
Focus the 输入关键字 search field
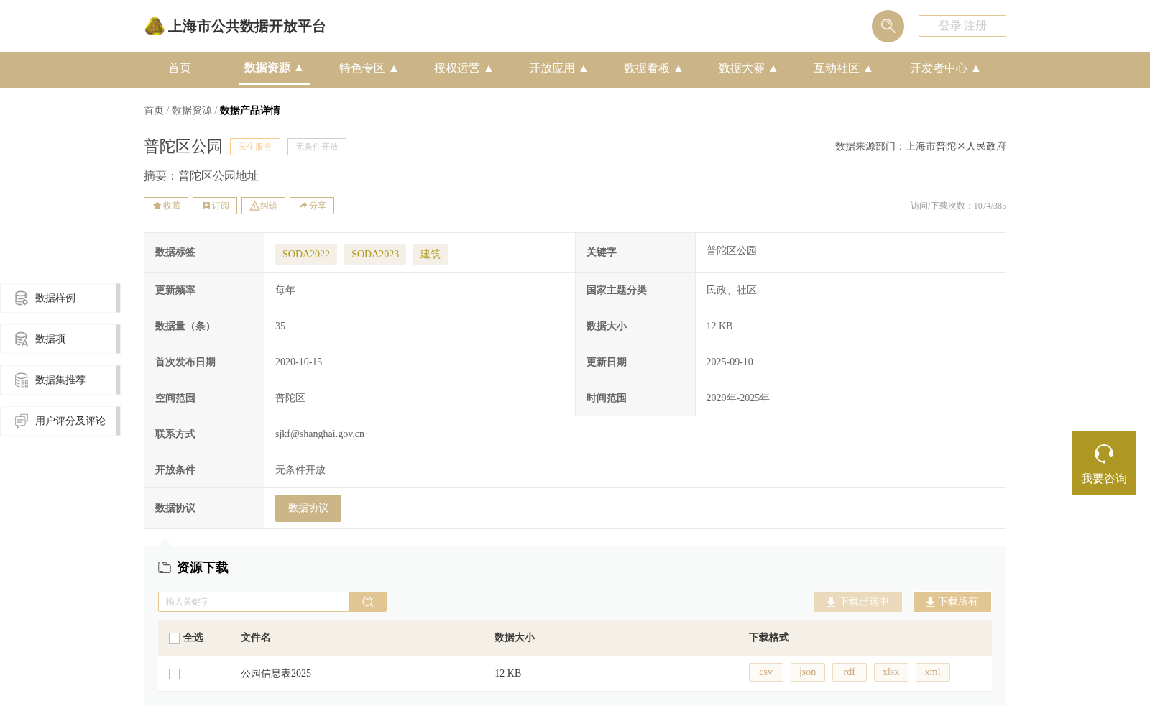coord(254,602)
